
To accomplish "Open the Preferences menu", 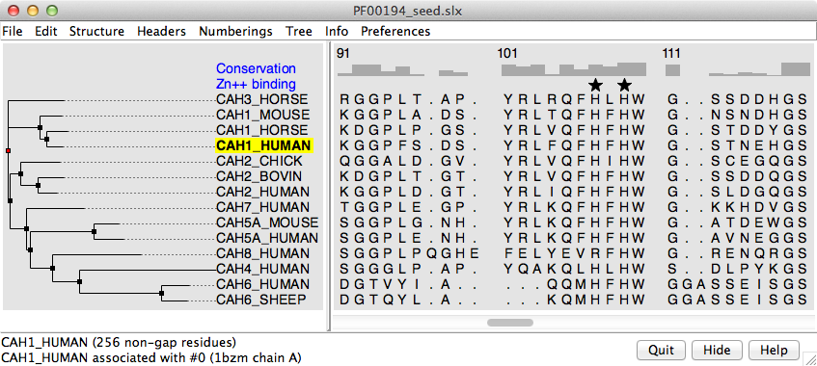I will pos(395,31).
